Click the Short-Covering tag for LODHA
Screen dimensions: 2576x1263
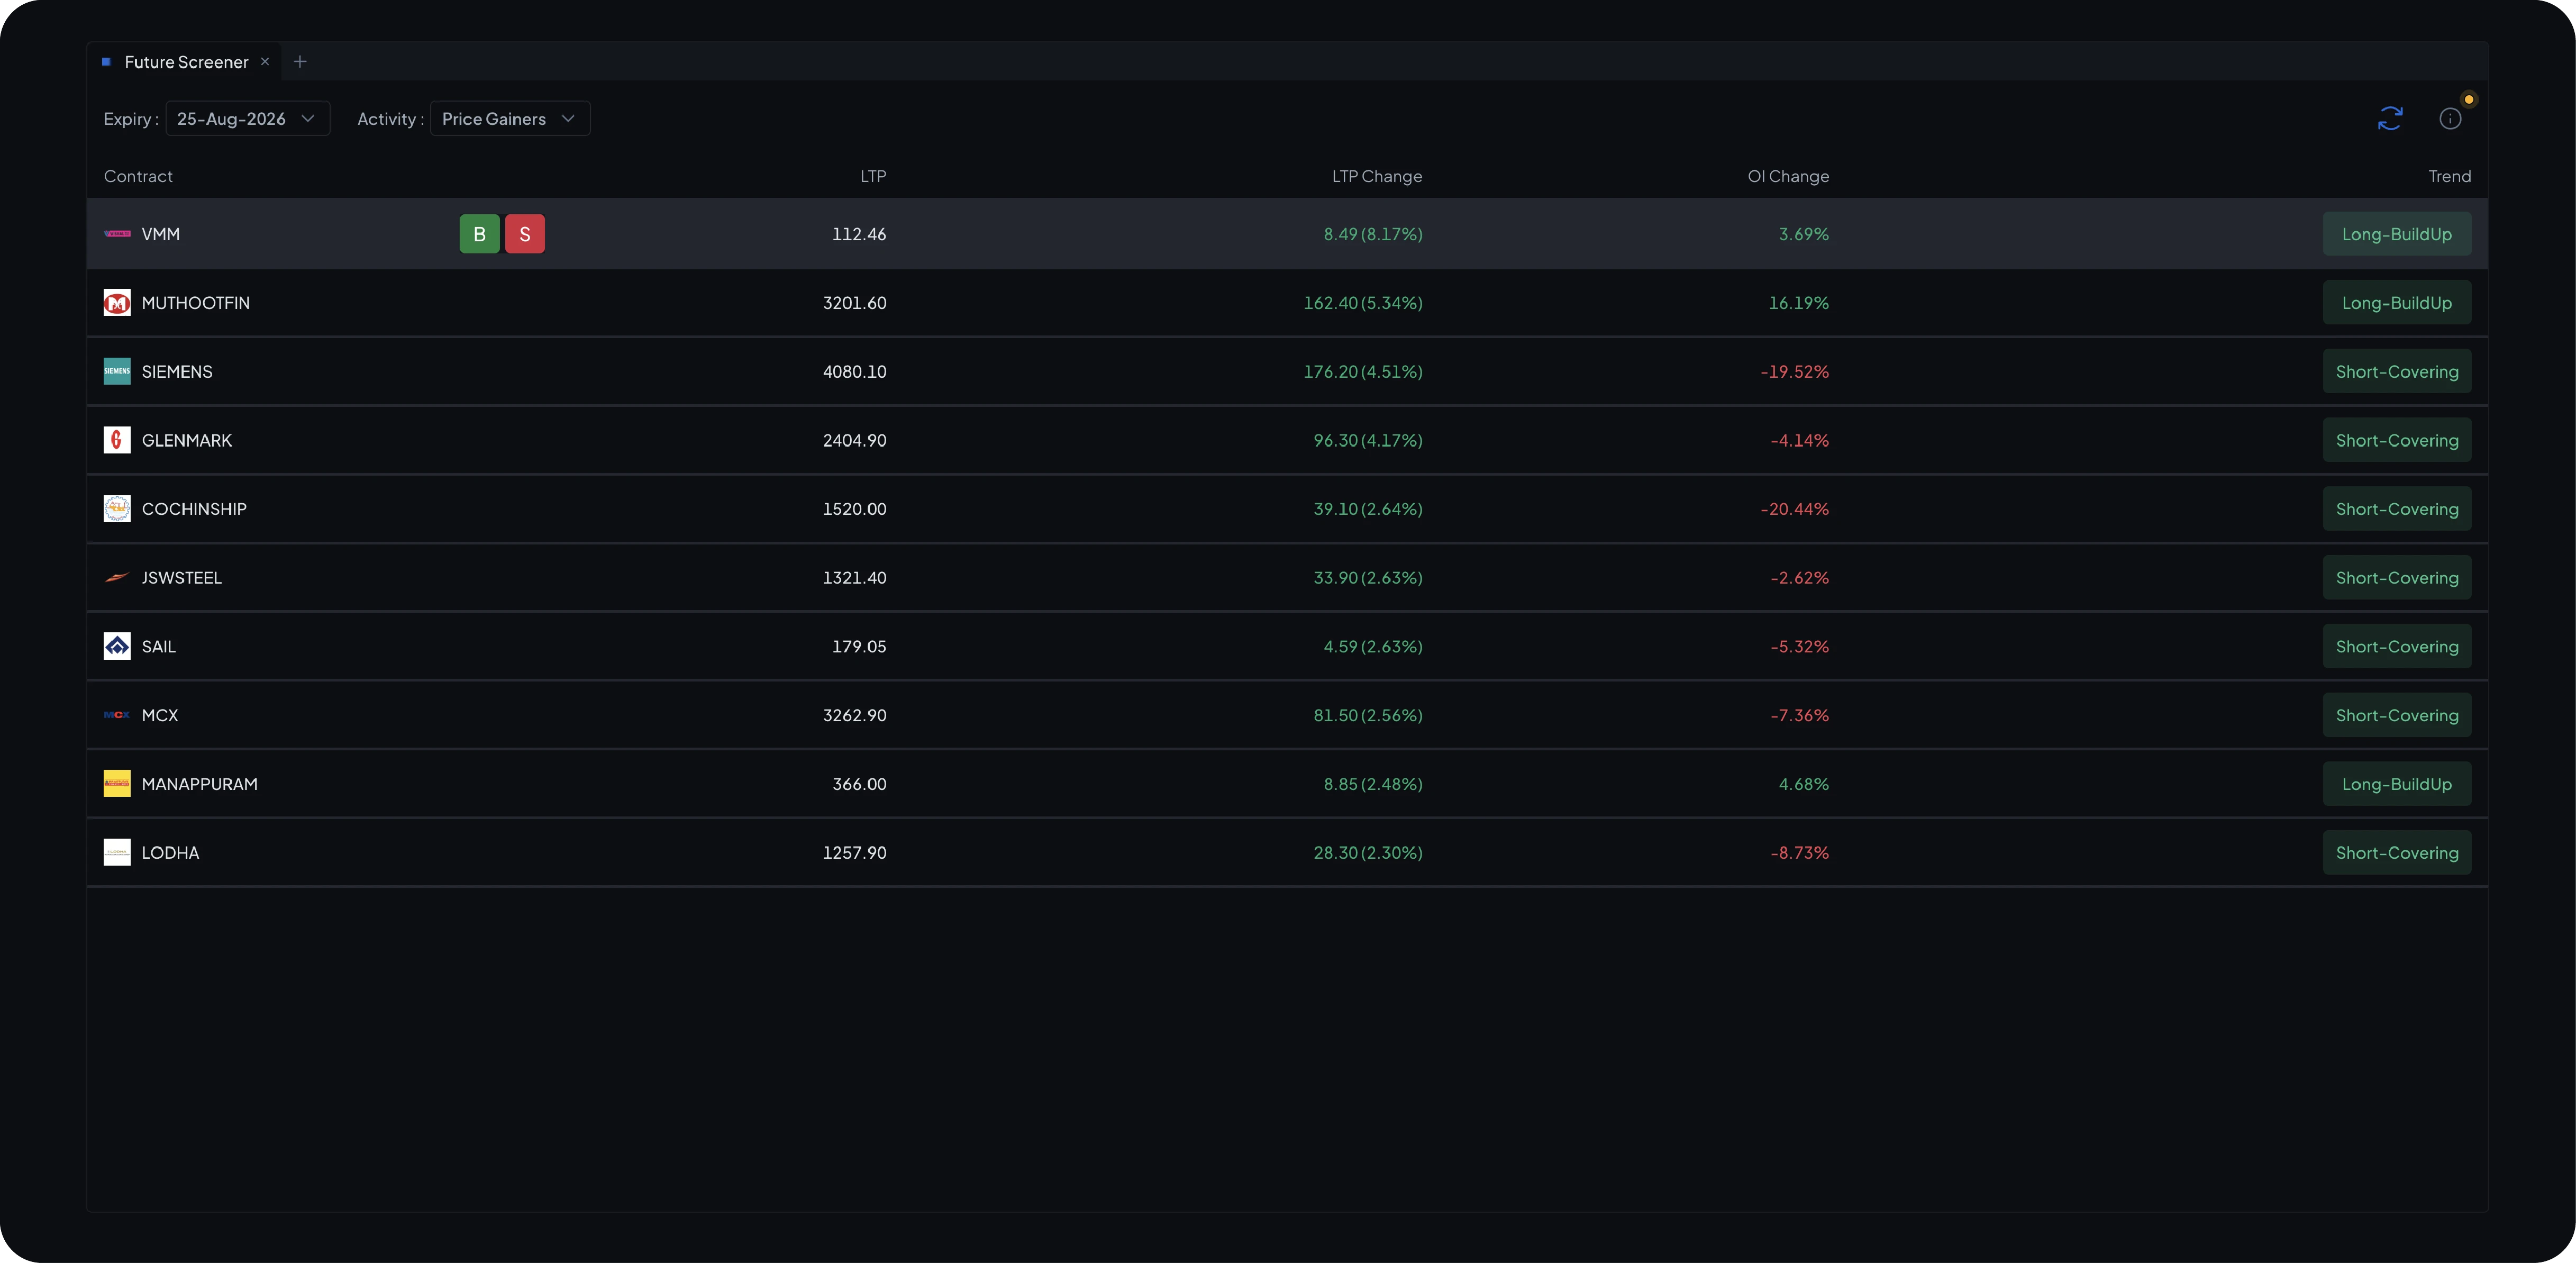tap(2397, 853)
